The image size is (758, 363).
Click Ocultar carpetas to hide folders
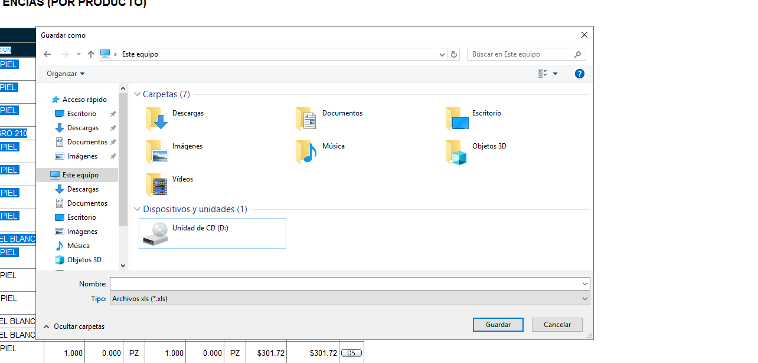[74, 326]
